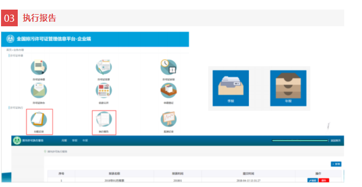Click the platform emblem logo in blue header
362x187 pixels.
pyautogui.click(x=10, y=38)
